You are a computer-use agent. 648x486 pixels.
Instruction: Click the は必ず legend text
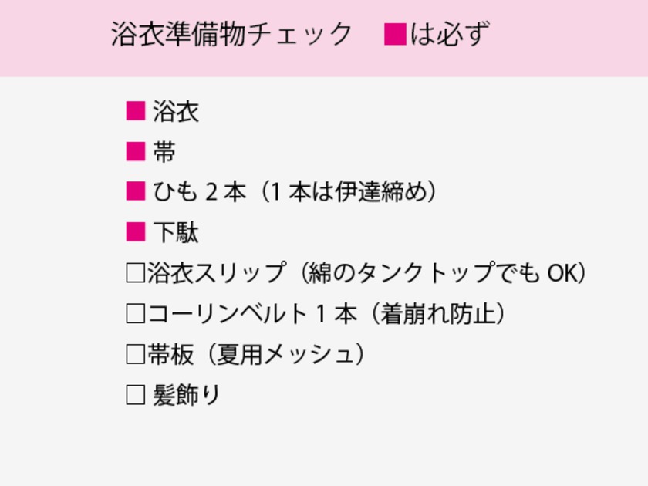[x=450, y=35]
